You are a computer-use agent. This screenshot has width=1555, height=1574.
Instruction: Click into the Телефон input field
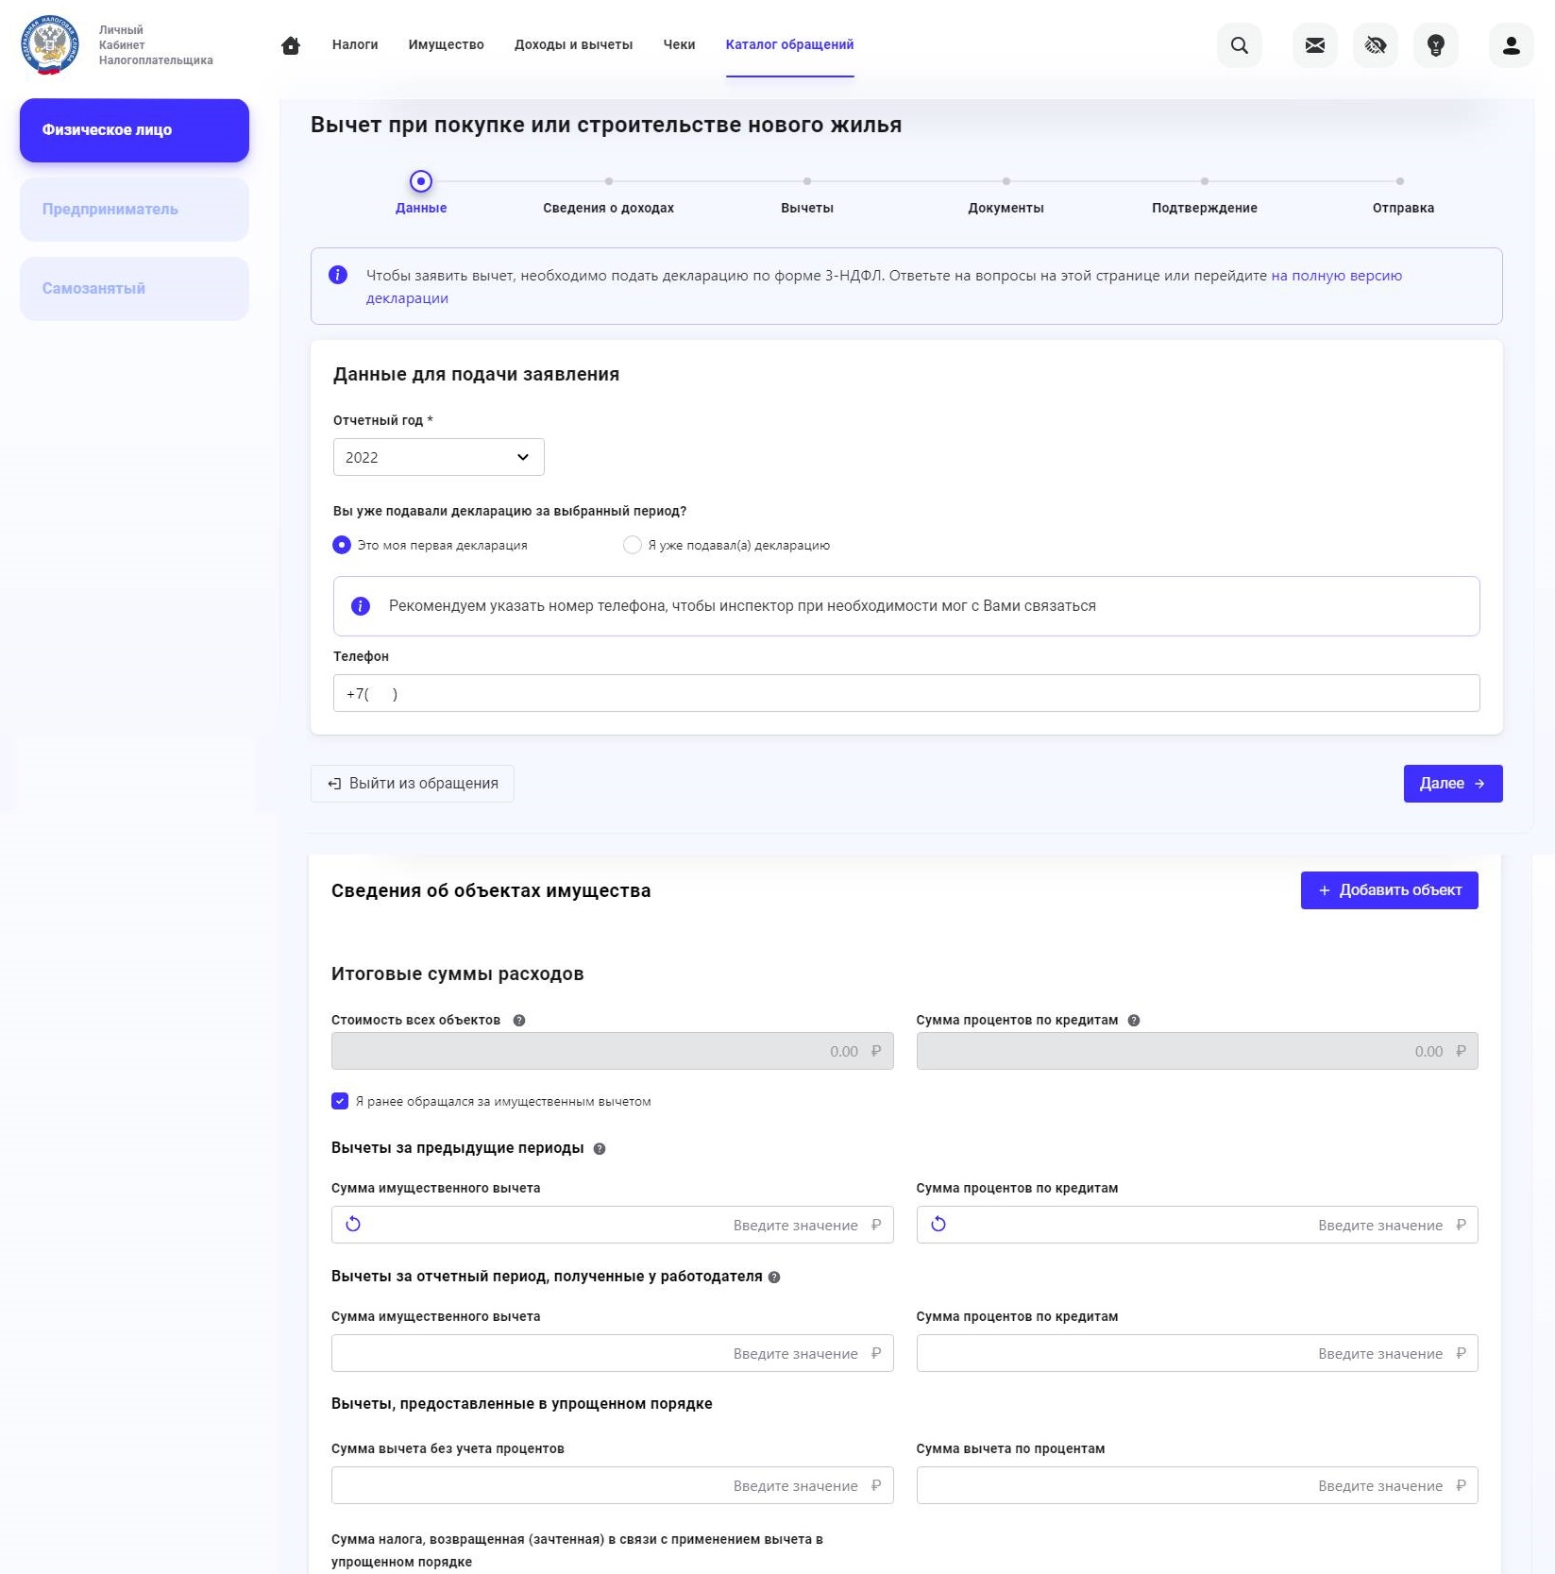(x=905, y=693)
